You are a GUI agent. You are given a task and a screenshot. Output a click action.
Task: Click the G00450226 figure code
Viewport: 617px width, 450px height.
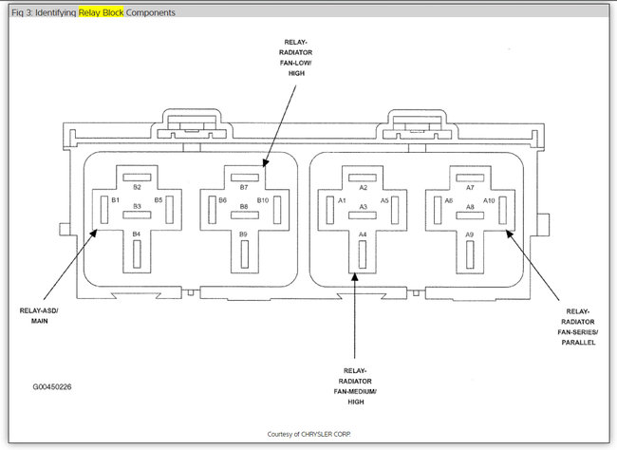(52, 387)
